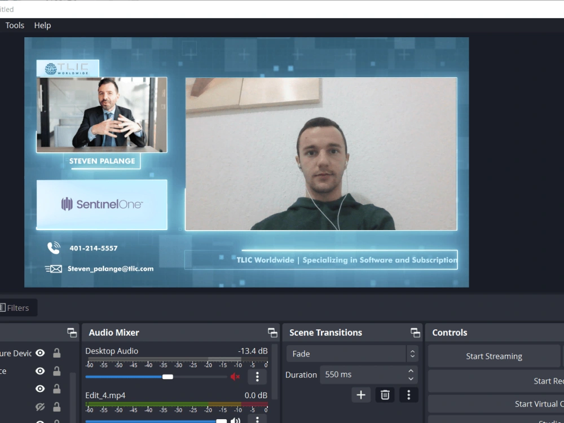Click the 'Scene Transitions' panel title
The height and width of the screenshot is (423, 564).
pyautogui.click(x=326, y=333)
